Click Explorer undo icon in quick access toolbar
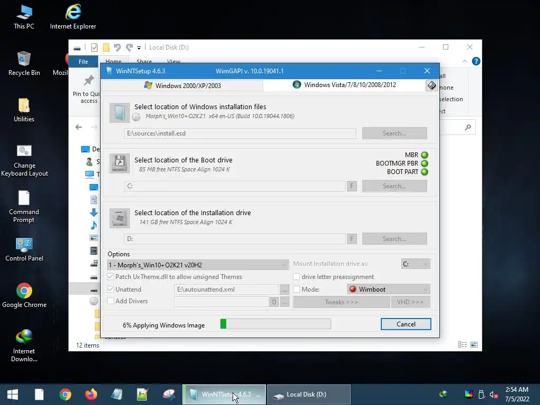Viewport: 540px width, 405px height. click(x=118, y=47)
